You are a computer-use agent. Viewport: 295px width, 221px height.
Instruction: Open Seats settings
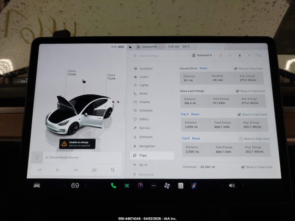[141, 93]
